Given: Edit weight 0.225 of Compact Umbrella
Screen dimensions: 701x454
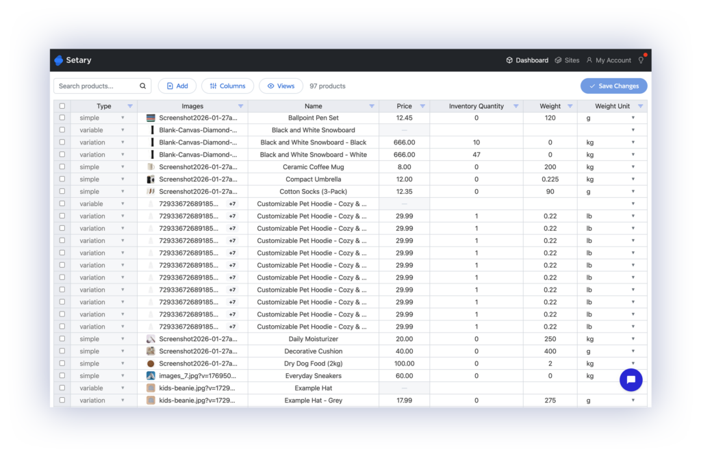Looking at the screenshot, I should (x=550, y=179).
